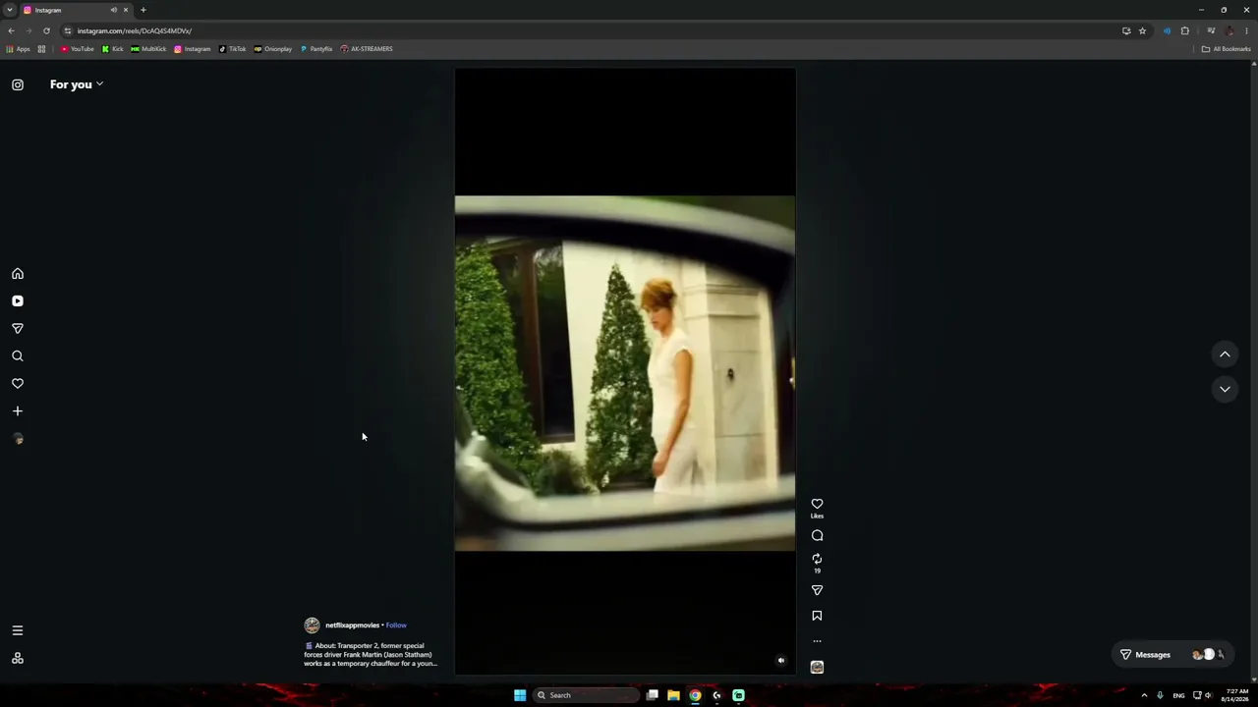Open the media control button in Chrome
The width and height of the screenshot is (1258, 707).
point(1211,30)
